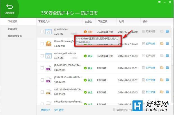Open folder icon in 2014-09-27 09:23 row
The height and width of the screenshot is (115, 174).
(162, 43)
